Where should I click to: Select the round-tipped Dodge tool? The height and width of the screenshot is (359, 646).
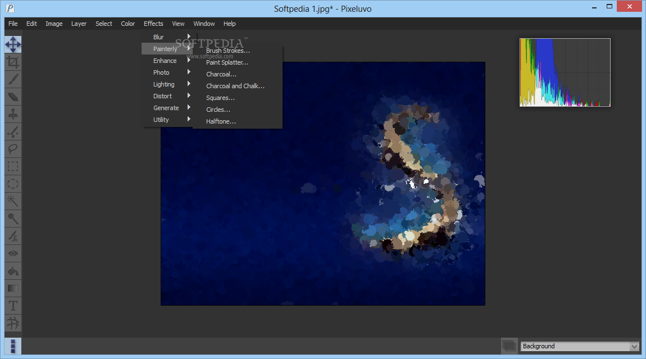13,219
